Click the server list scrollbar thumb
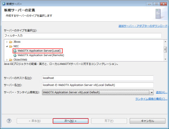This screenshot has height=129, width=169. coord(165,49)
